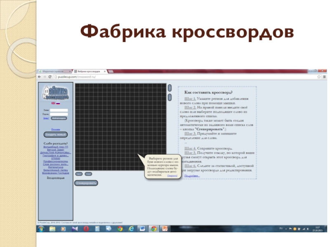330x247 pixels.
Task: Click the browser back arrow
Action: pos(40,77)
